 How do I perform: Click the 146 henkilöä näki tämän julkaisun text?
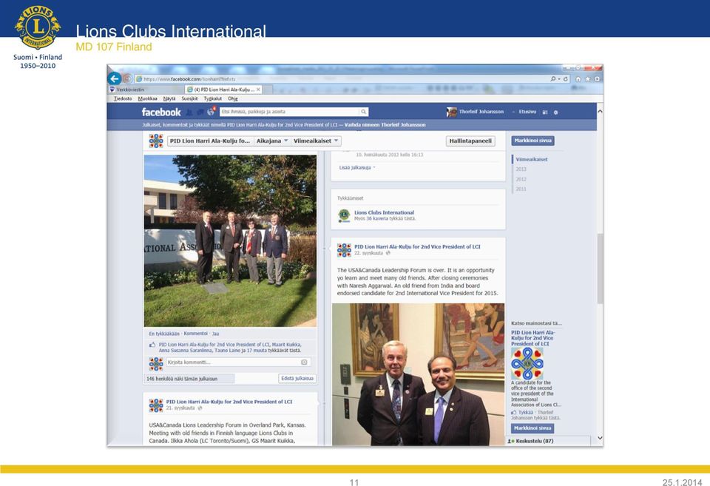click(x=182, y=379)
